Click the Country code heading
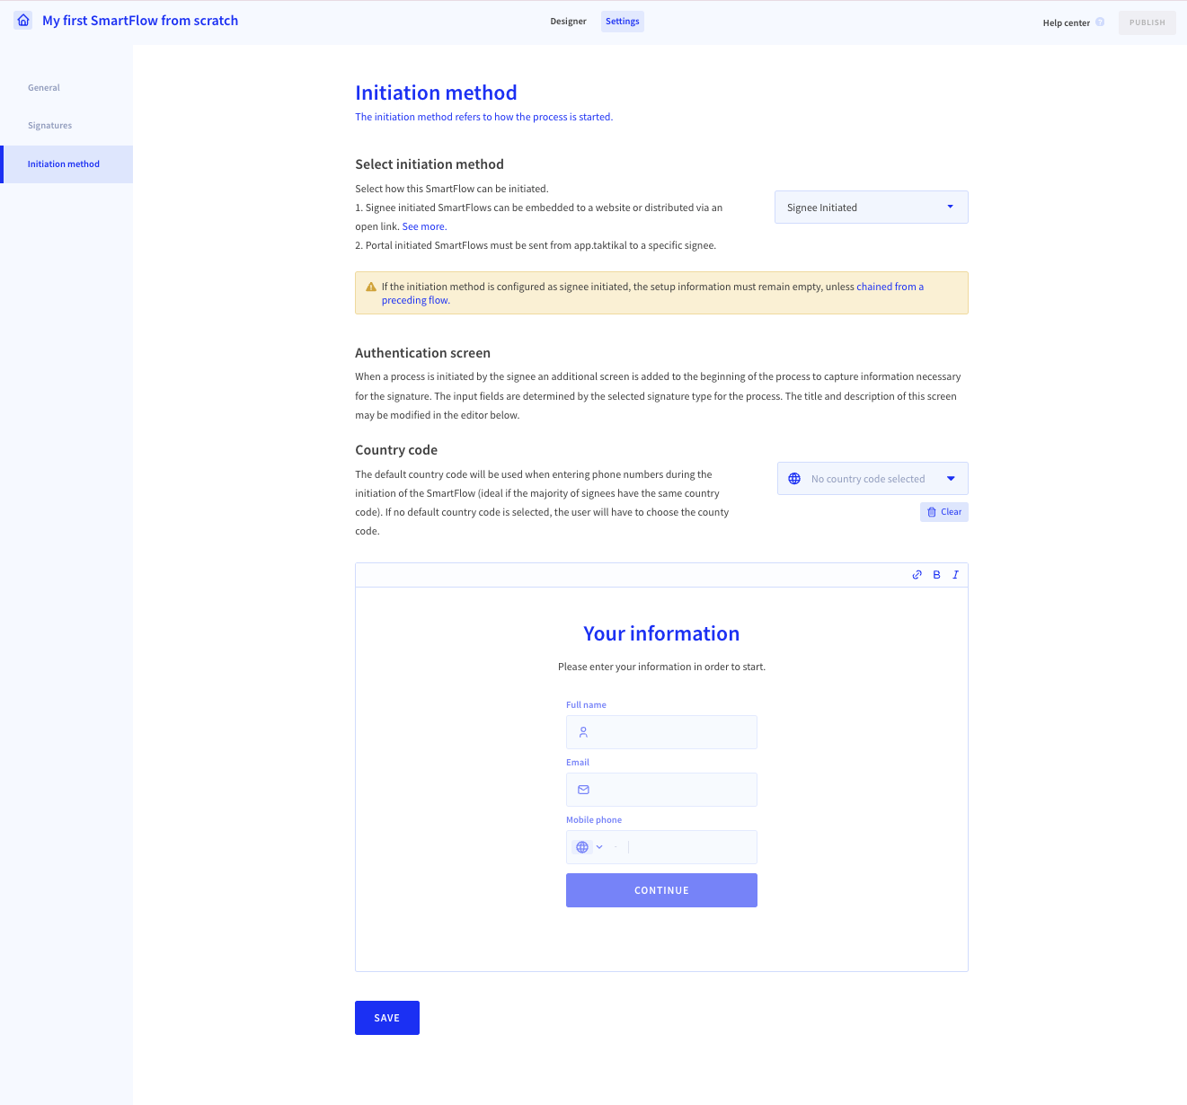The height and width of the screenshot is (1105, 1187). pyautogui.click(x=396, y=450)
